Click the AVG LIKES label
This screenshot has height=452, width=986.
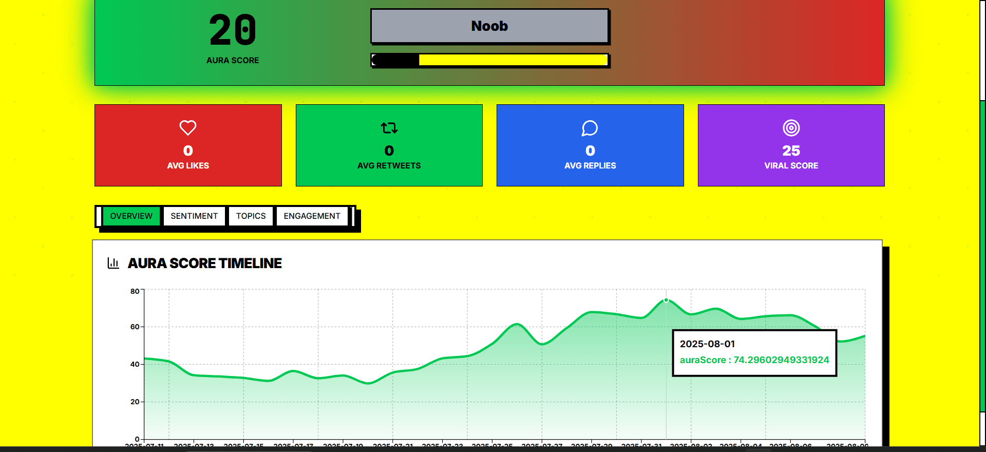pyautogui.click(x=188, y=166)
